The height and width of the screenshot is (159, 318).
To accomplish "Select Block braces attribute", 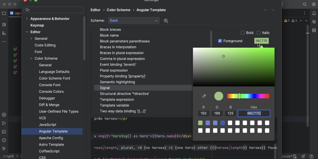I will tap(110, 30).
